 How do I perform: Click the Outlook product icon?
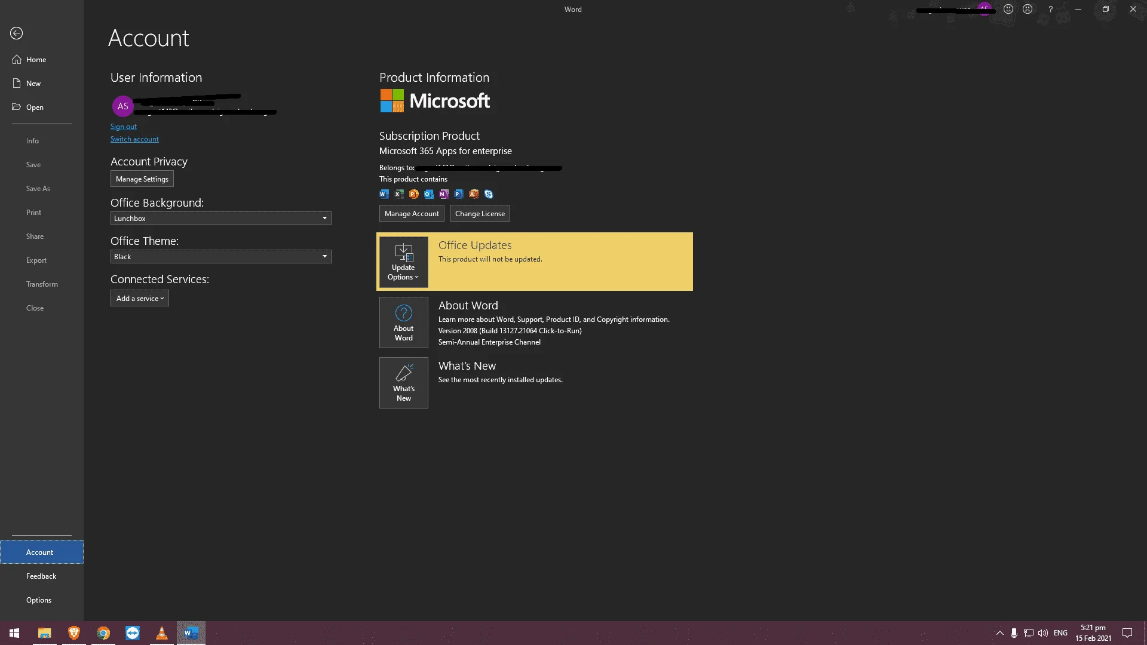pos(429,193)
